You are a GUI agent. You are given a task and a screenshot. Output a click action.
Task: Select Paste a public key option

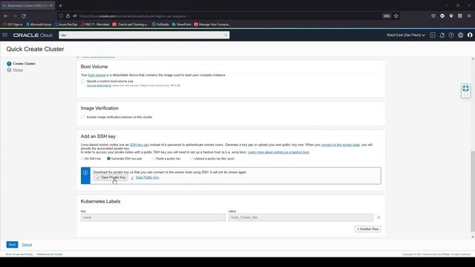pyautogui.click(x=154, y=159)
